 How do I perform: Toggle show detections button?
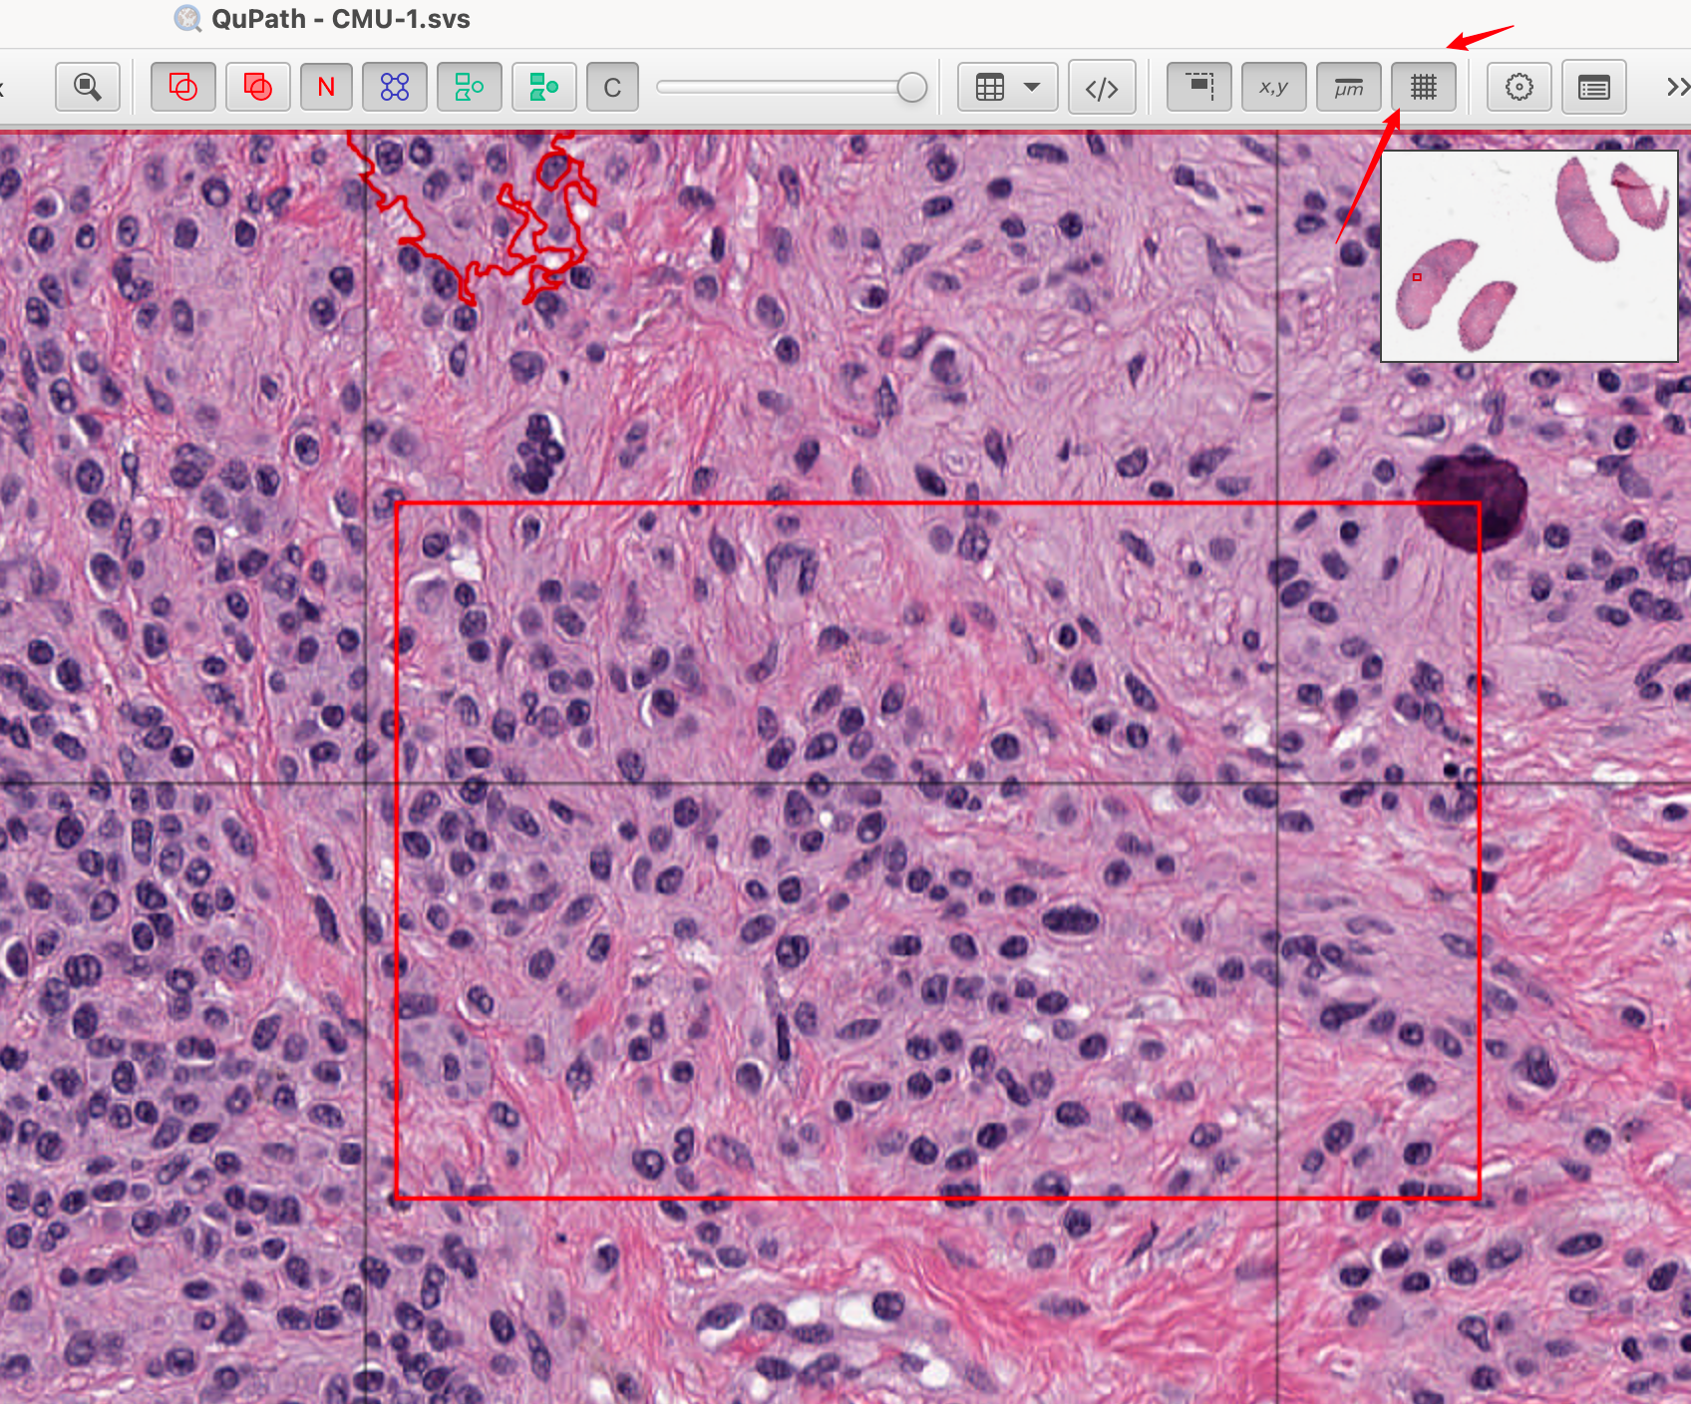[470, 88]
